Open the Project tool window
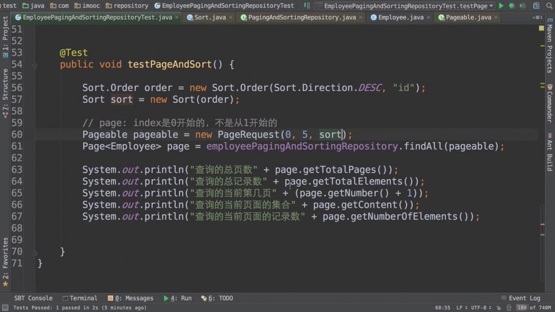The width and height of the screenshot is (555, 312). (x=5, y=37)
